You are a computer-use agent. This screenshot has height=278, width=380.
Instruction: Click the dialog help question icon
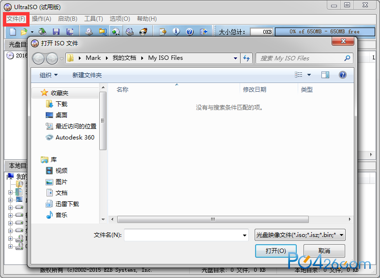click(x=342, y=75)
